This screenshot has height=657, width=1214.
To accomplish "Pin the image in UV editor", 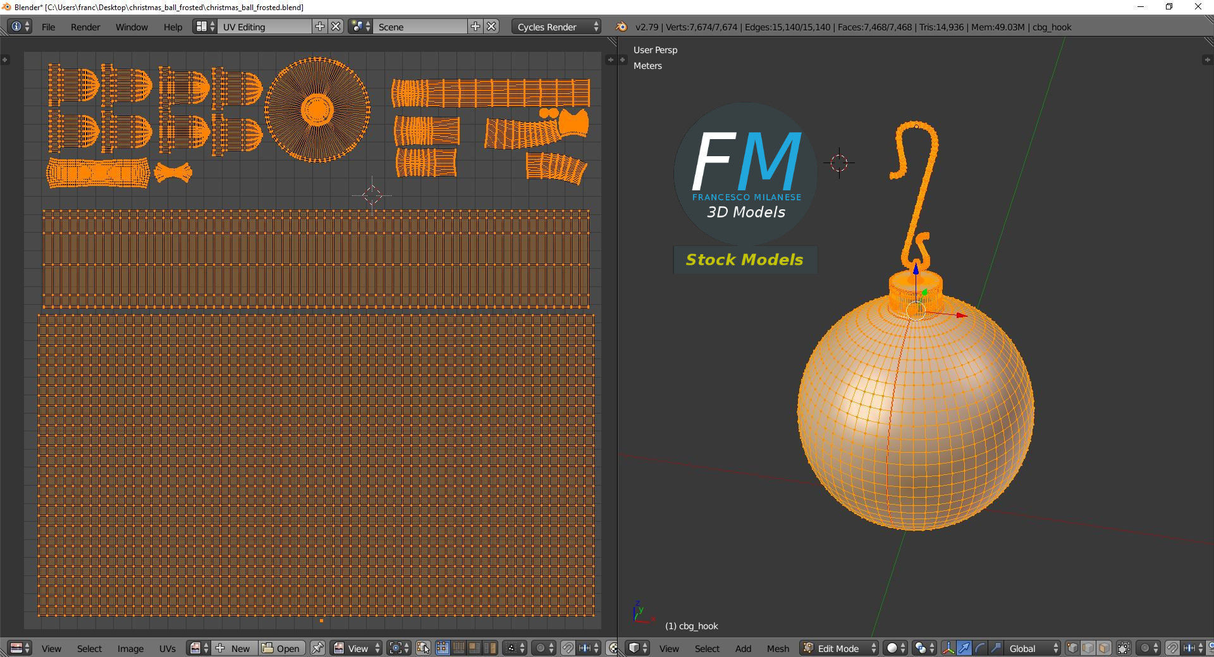I will pos(318,648).
